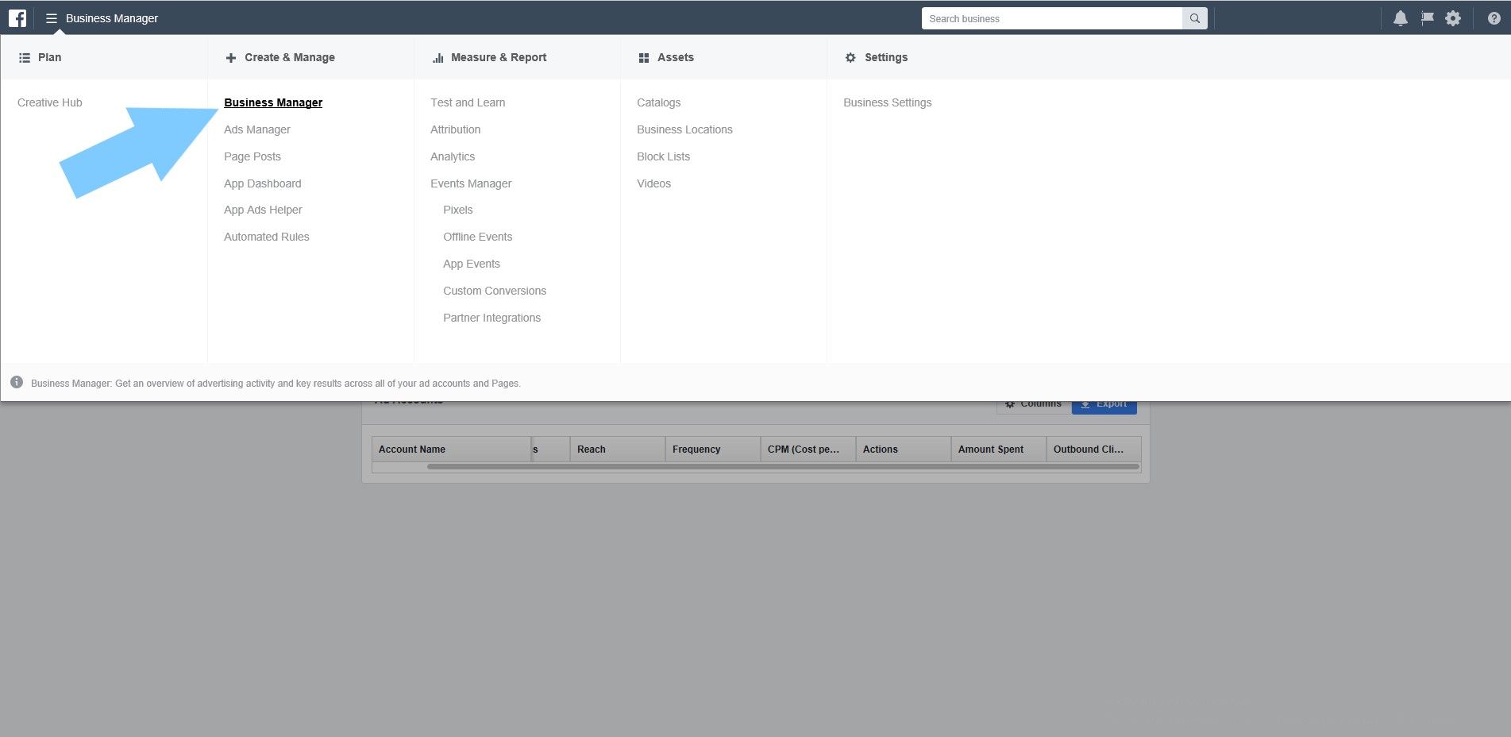Image resolution: width=1511 pixels, height=737 pixels.
Task: Open Automated Rules
Action: pos(267,237)
